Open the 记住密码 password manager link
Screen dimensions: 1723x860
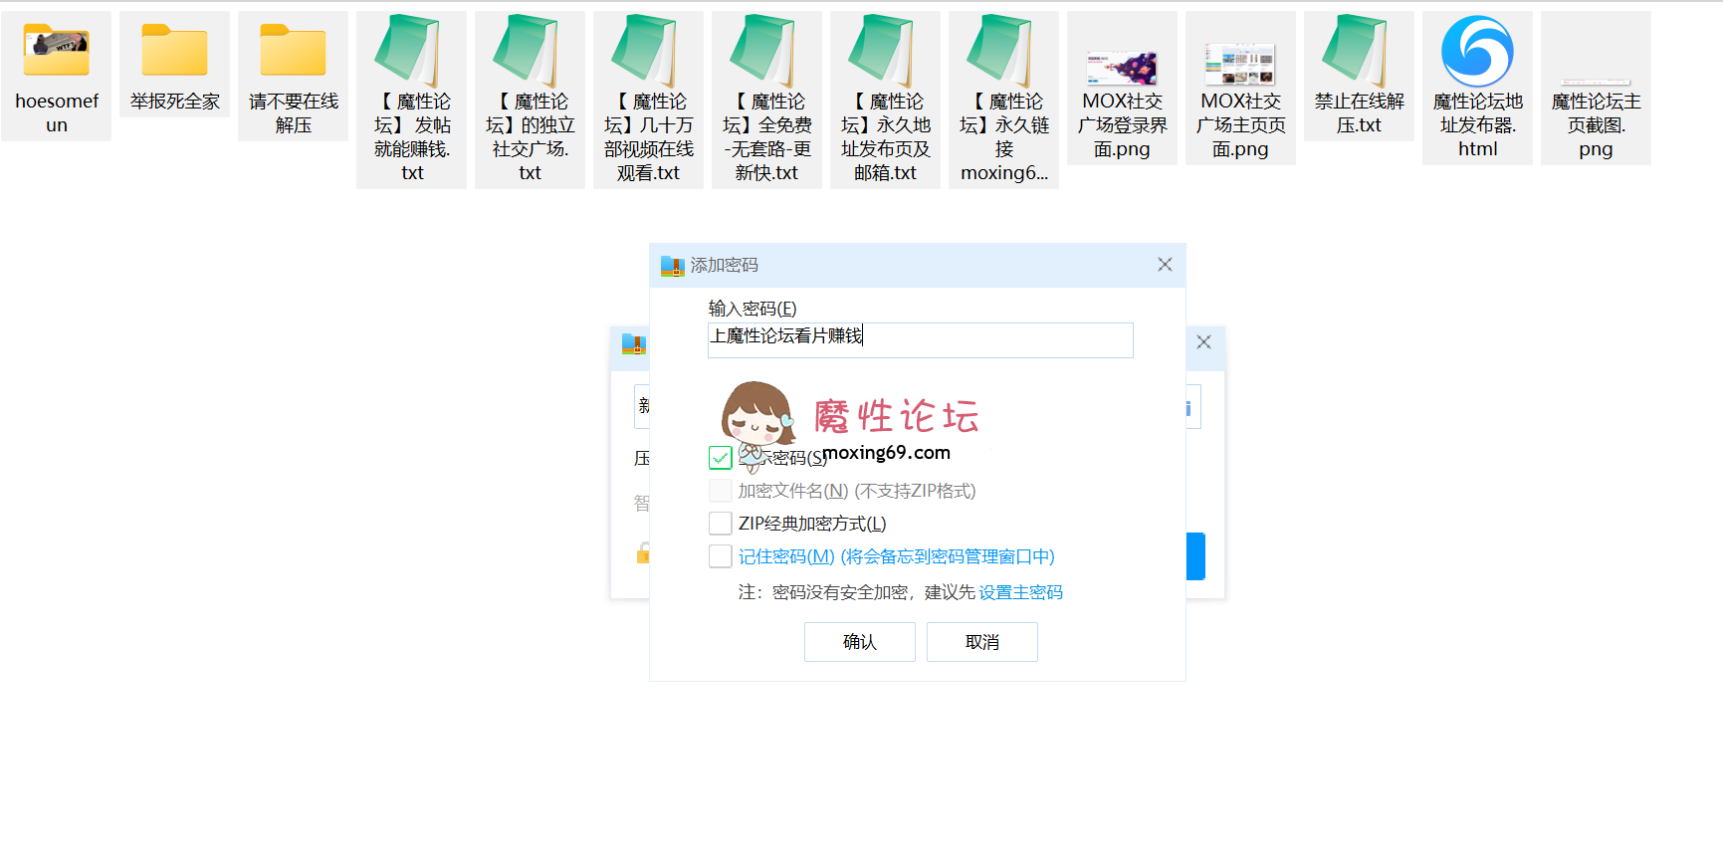(x=896, y=556)
